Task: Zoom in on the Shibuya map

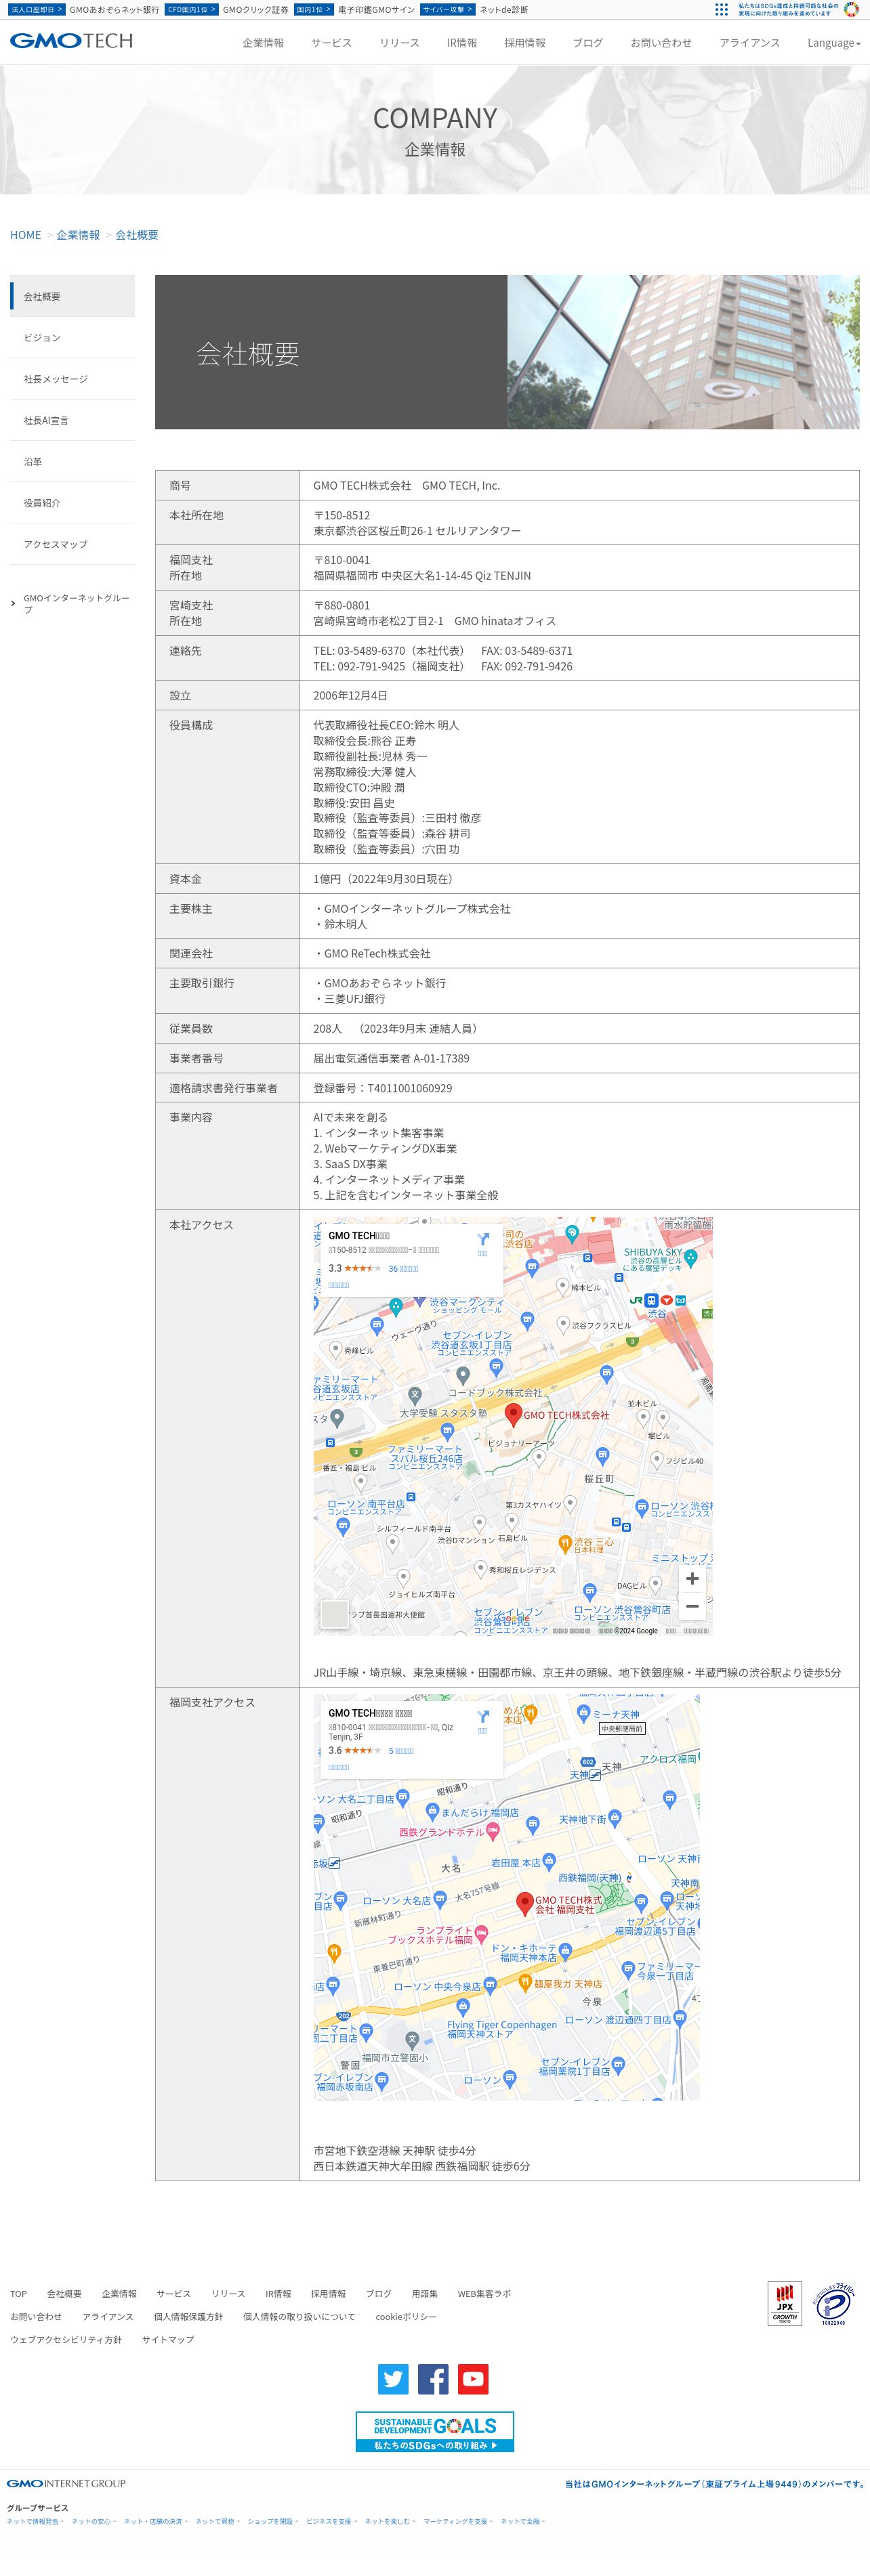Action: [x=692, y=1578]
